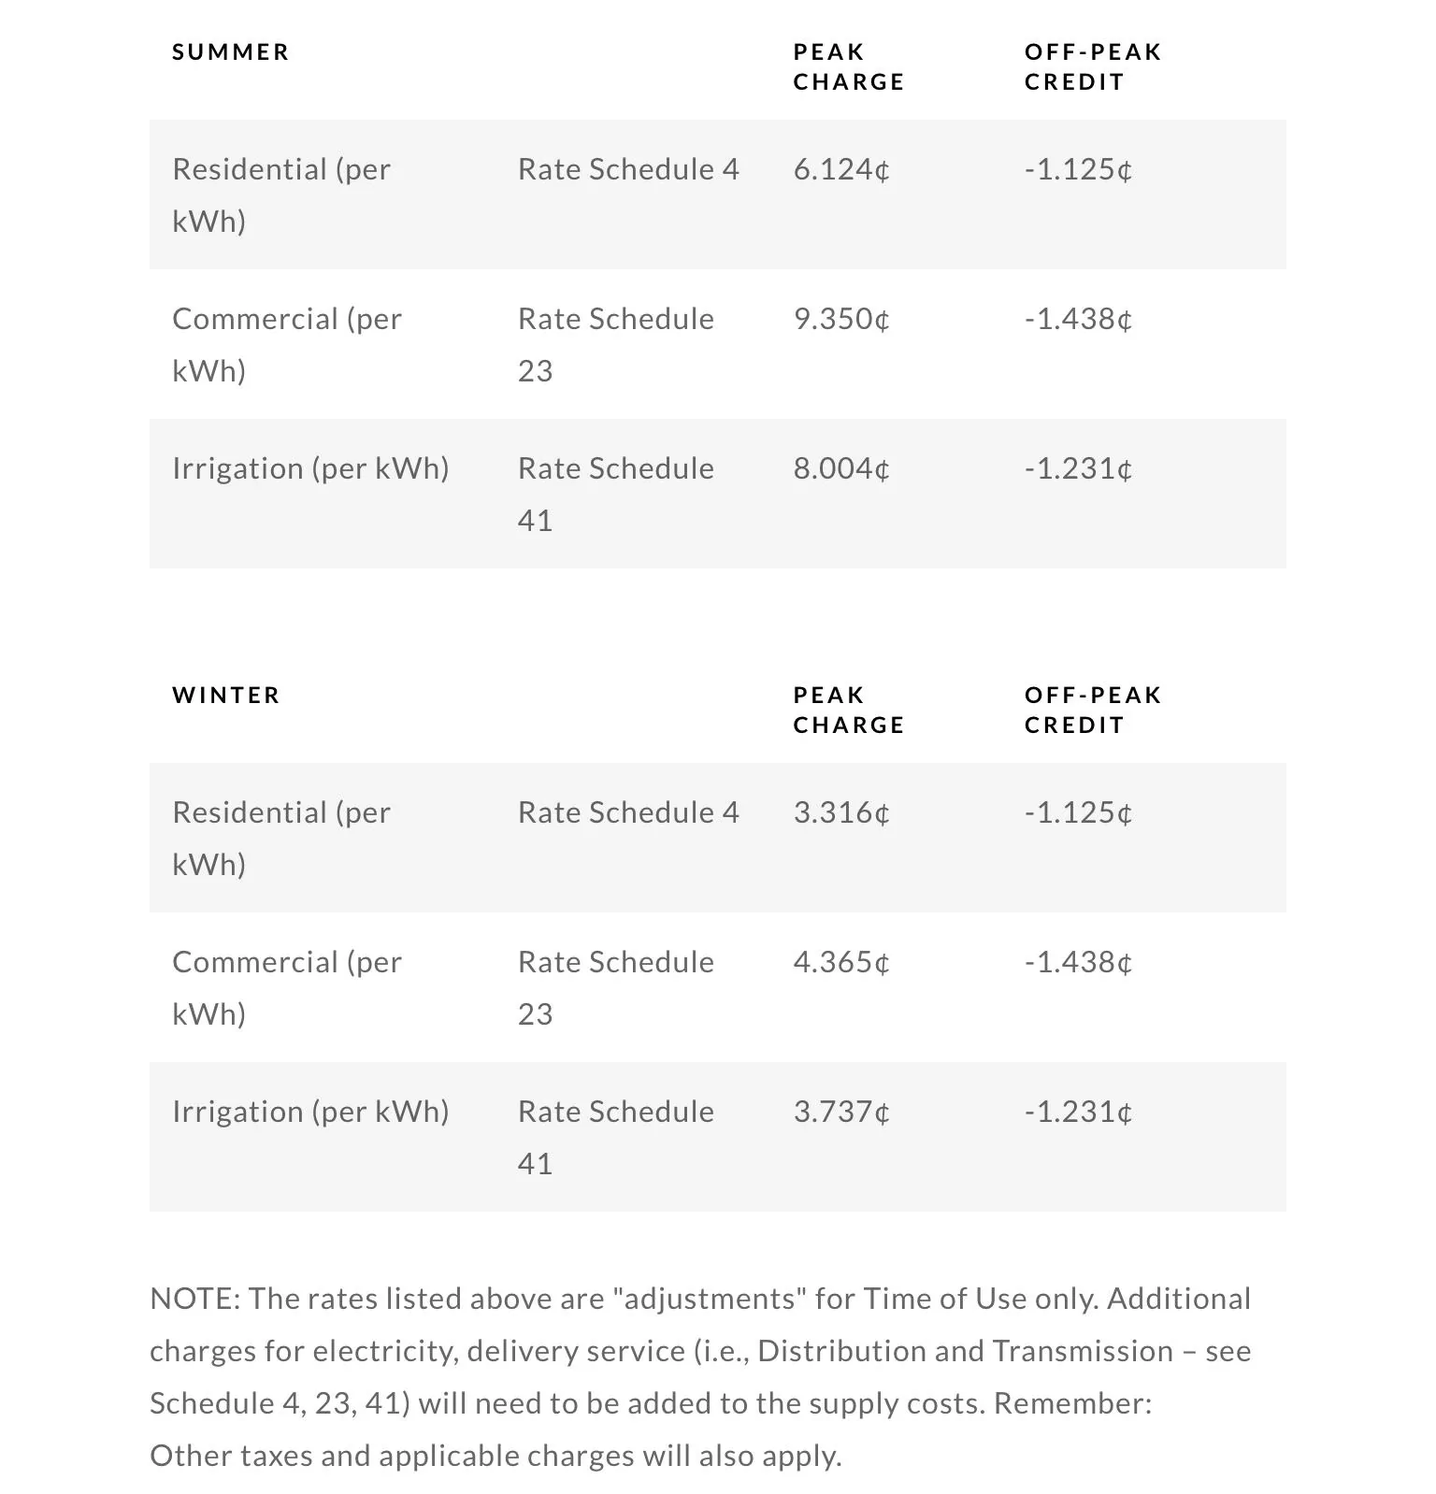Click the summer Residential (per kWh) row label
The image size is (1436, 1494).
click(280, 194)
